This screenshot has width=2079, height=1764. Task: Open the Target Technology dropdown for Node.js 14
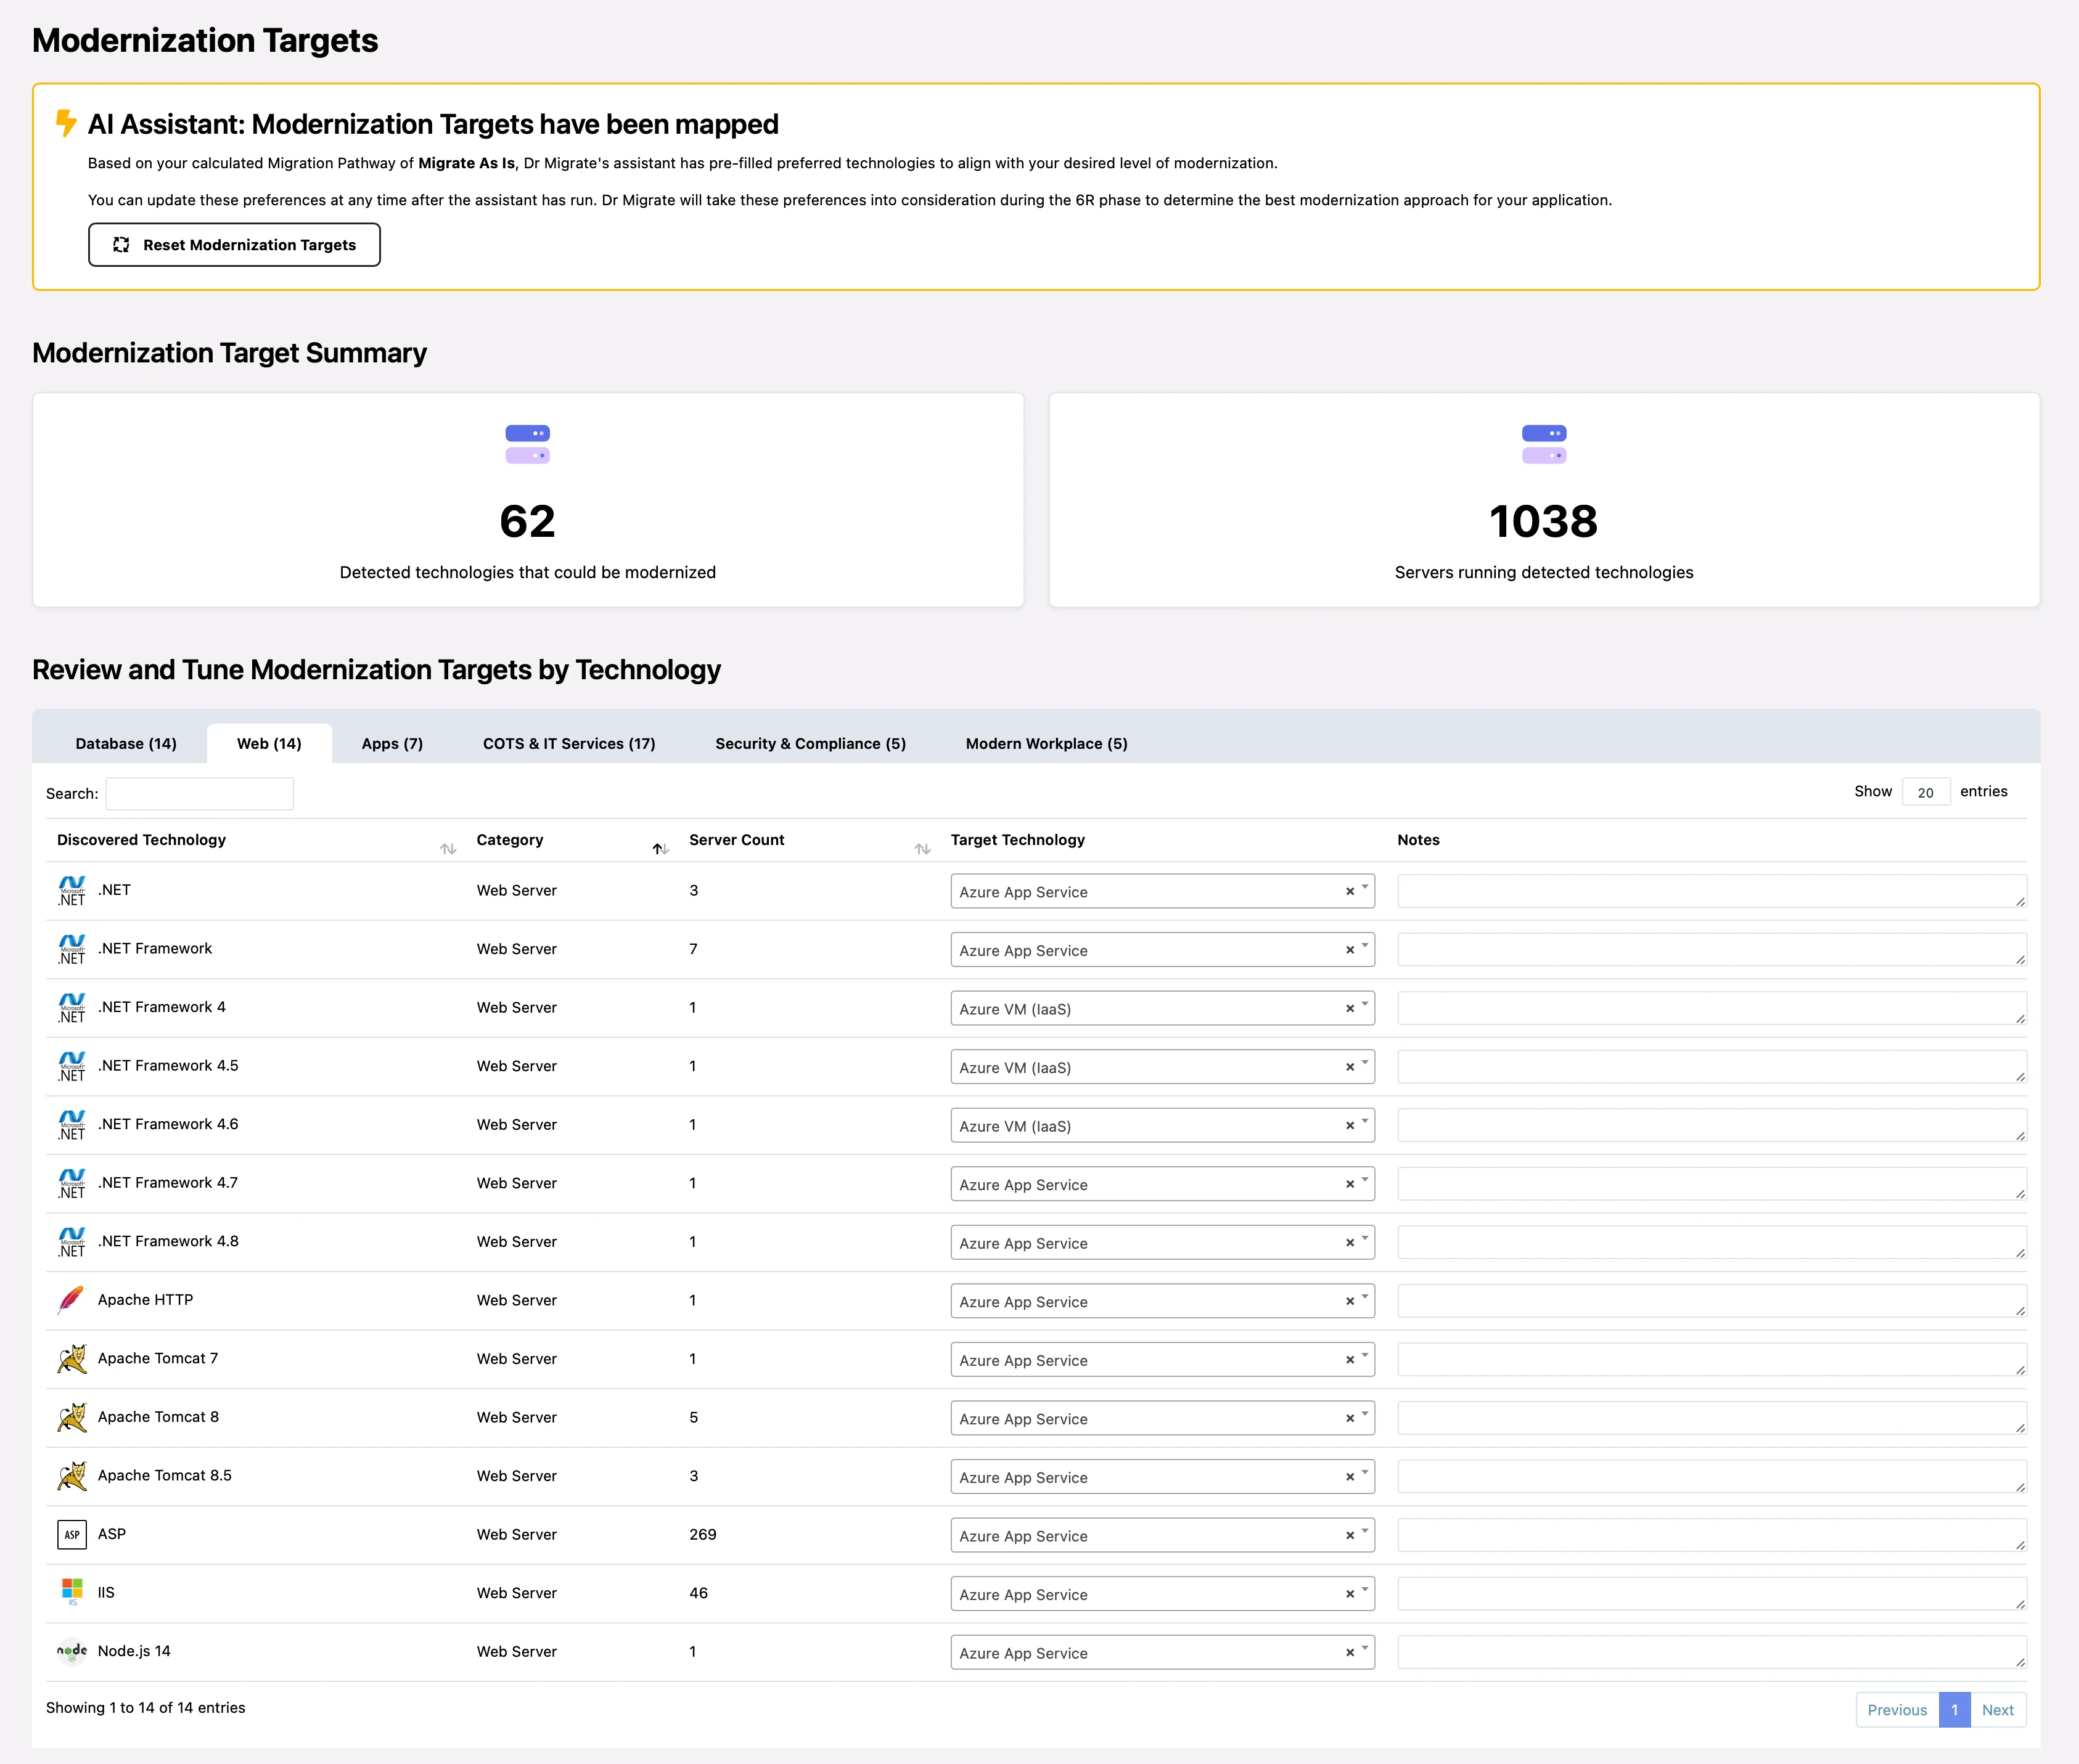click(x=1163, y=1653)
